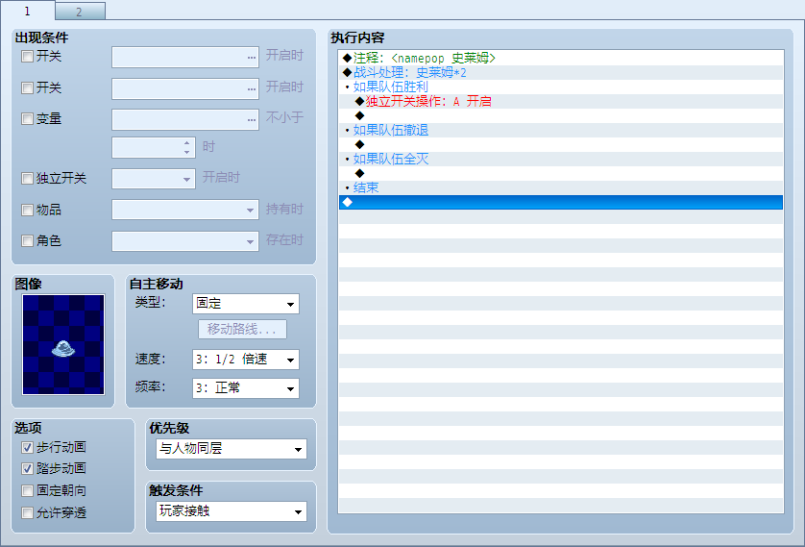Enable the 角色 condition checkbox
This screenshot has width=805, height=547.
point(27,240)
